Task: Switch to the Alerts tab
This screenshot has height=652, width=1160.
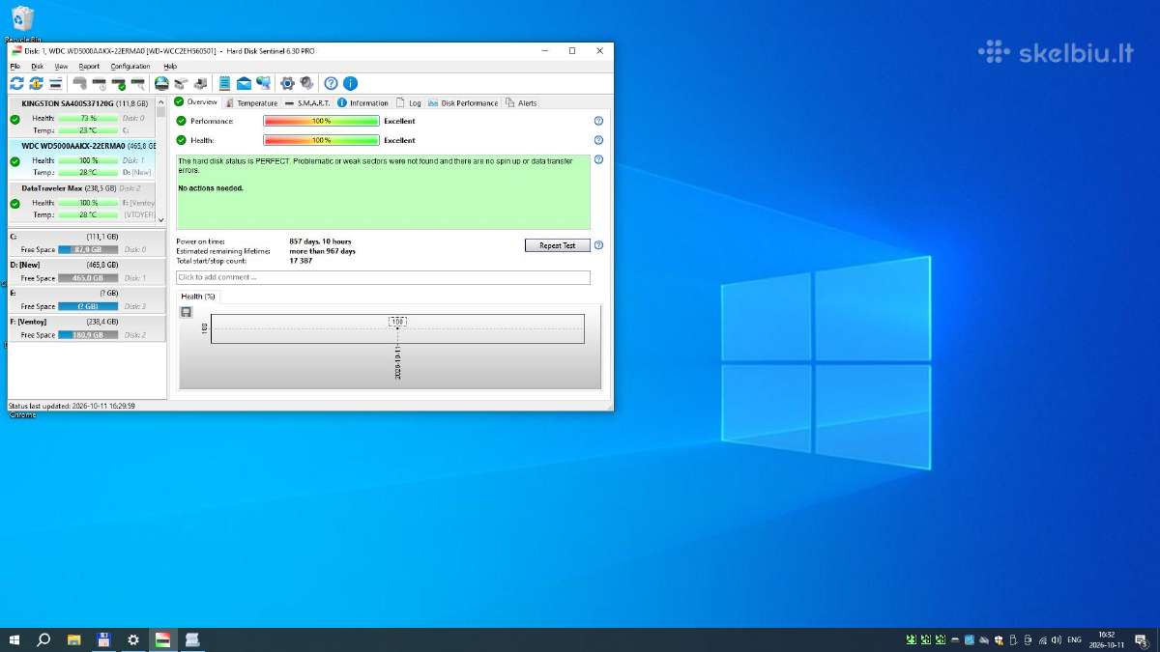Action: tap(521, 102)
